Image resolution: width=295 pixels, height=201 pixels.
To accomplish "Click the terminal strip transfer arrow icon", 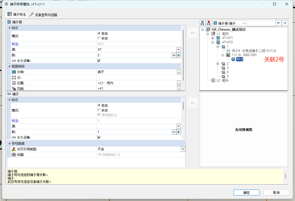I will click(192, 33).
